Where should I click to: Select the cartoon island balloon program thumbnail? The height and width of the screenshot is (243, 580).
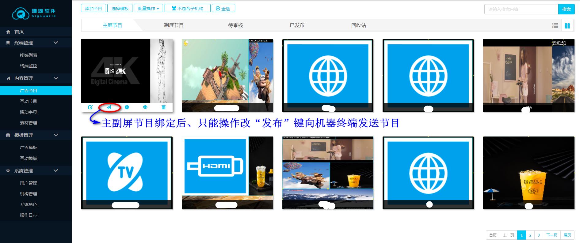tap(227, 76)
